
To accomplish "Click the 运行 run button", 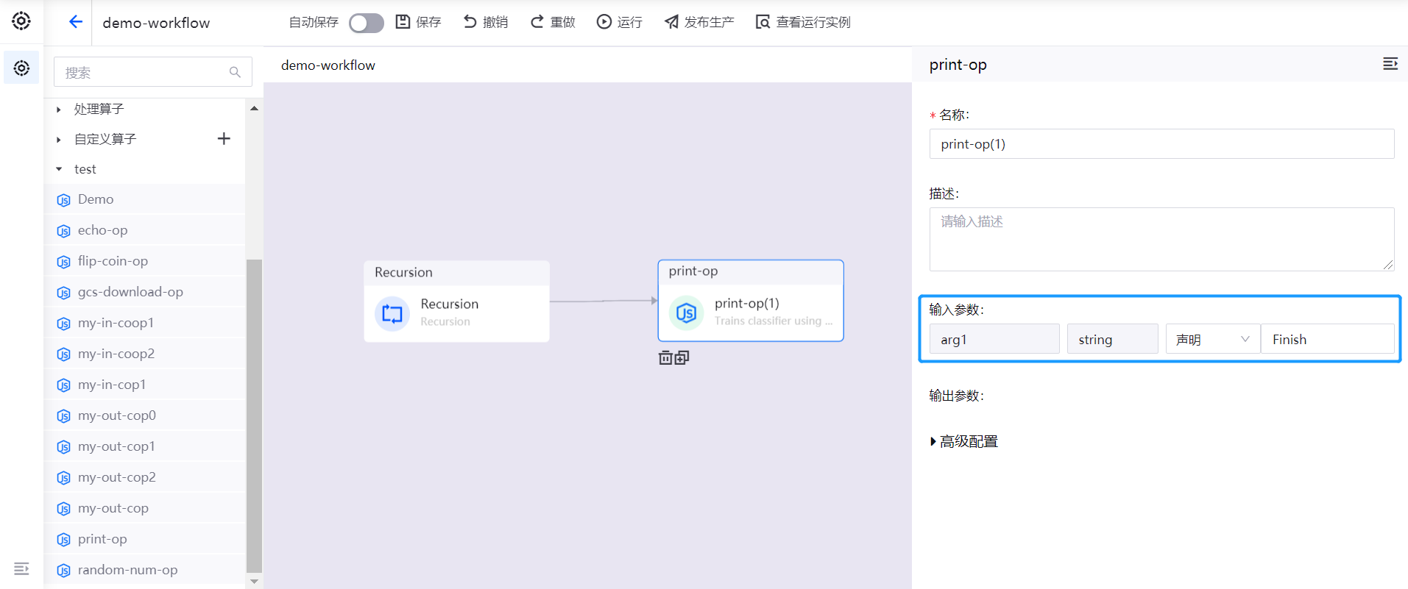I will (x=619, y=22).
